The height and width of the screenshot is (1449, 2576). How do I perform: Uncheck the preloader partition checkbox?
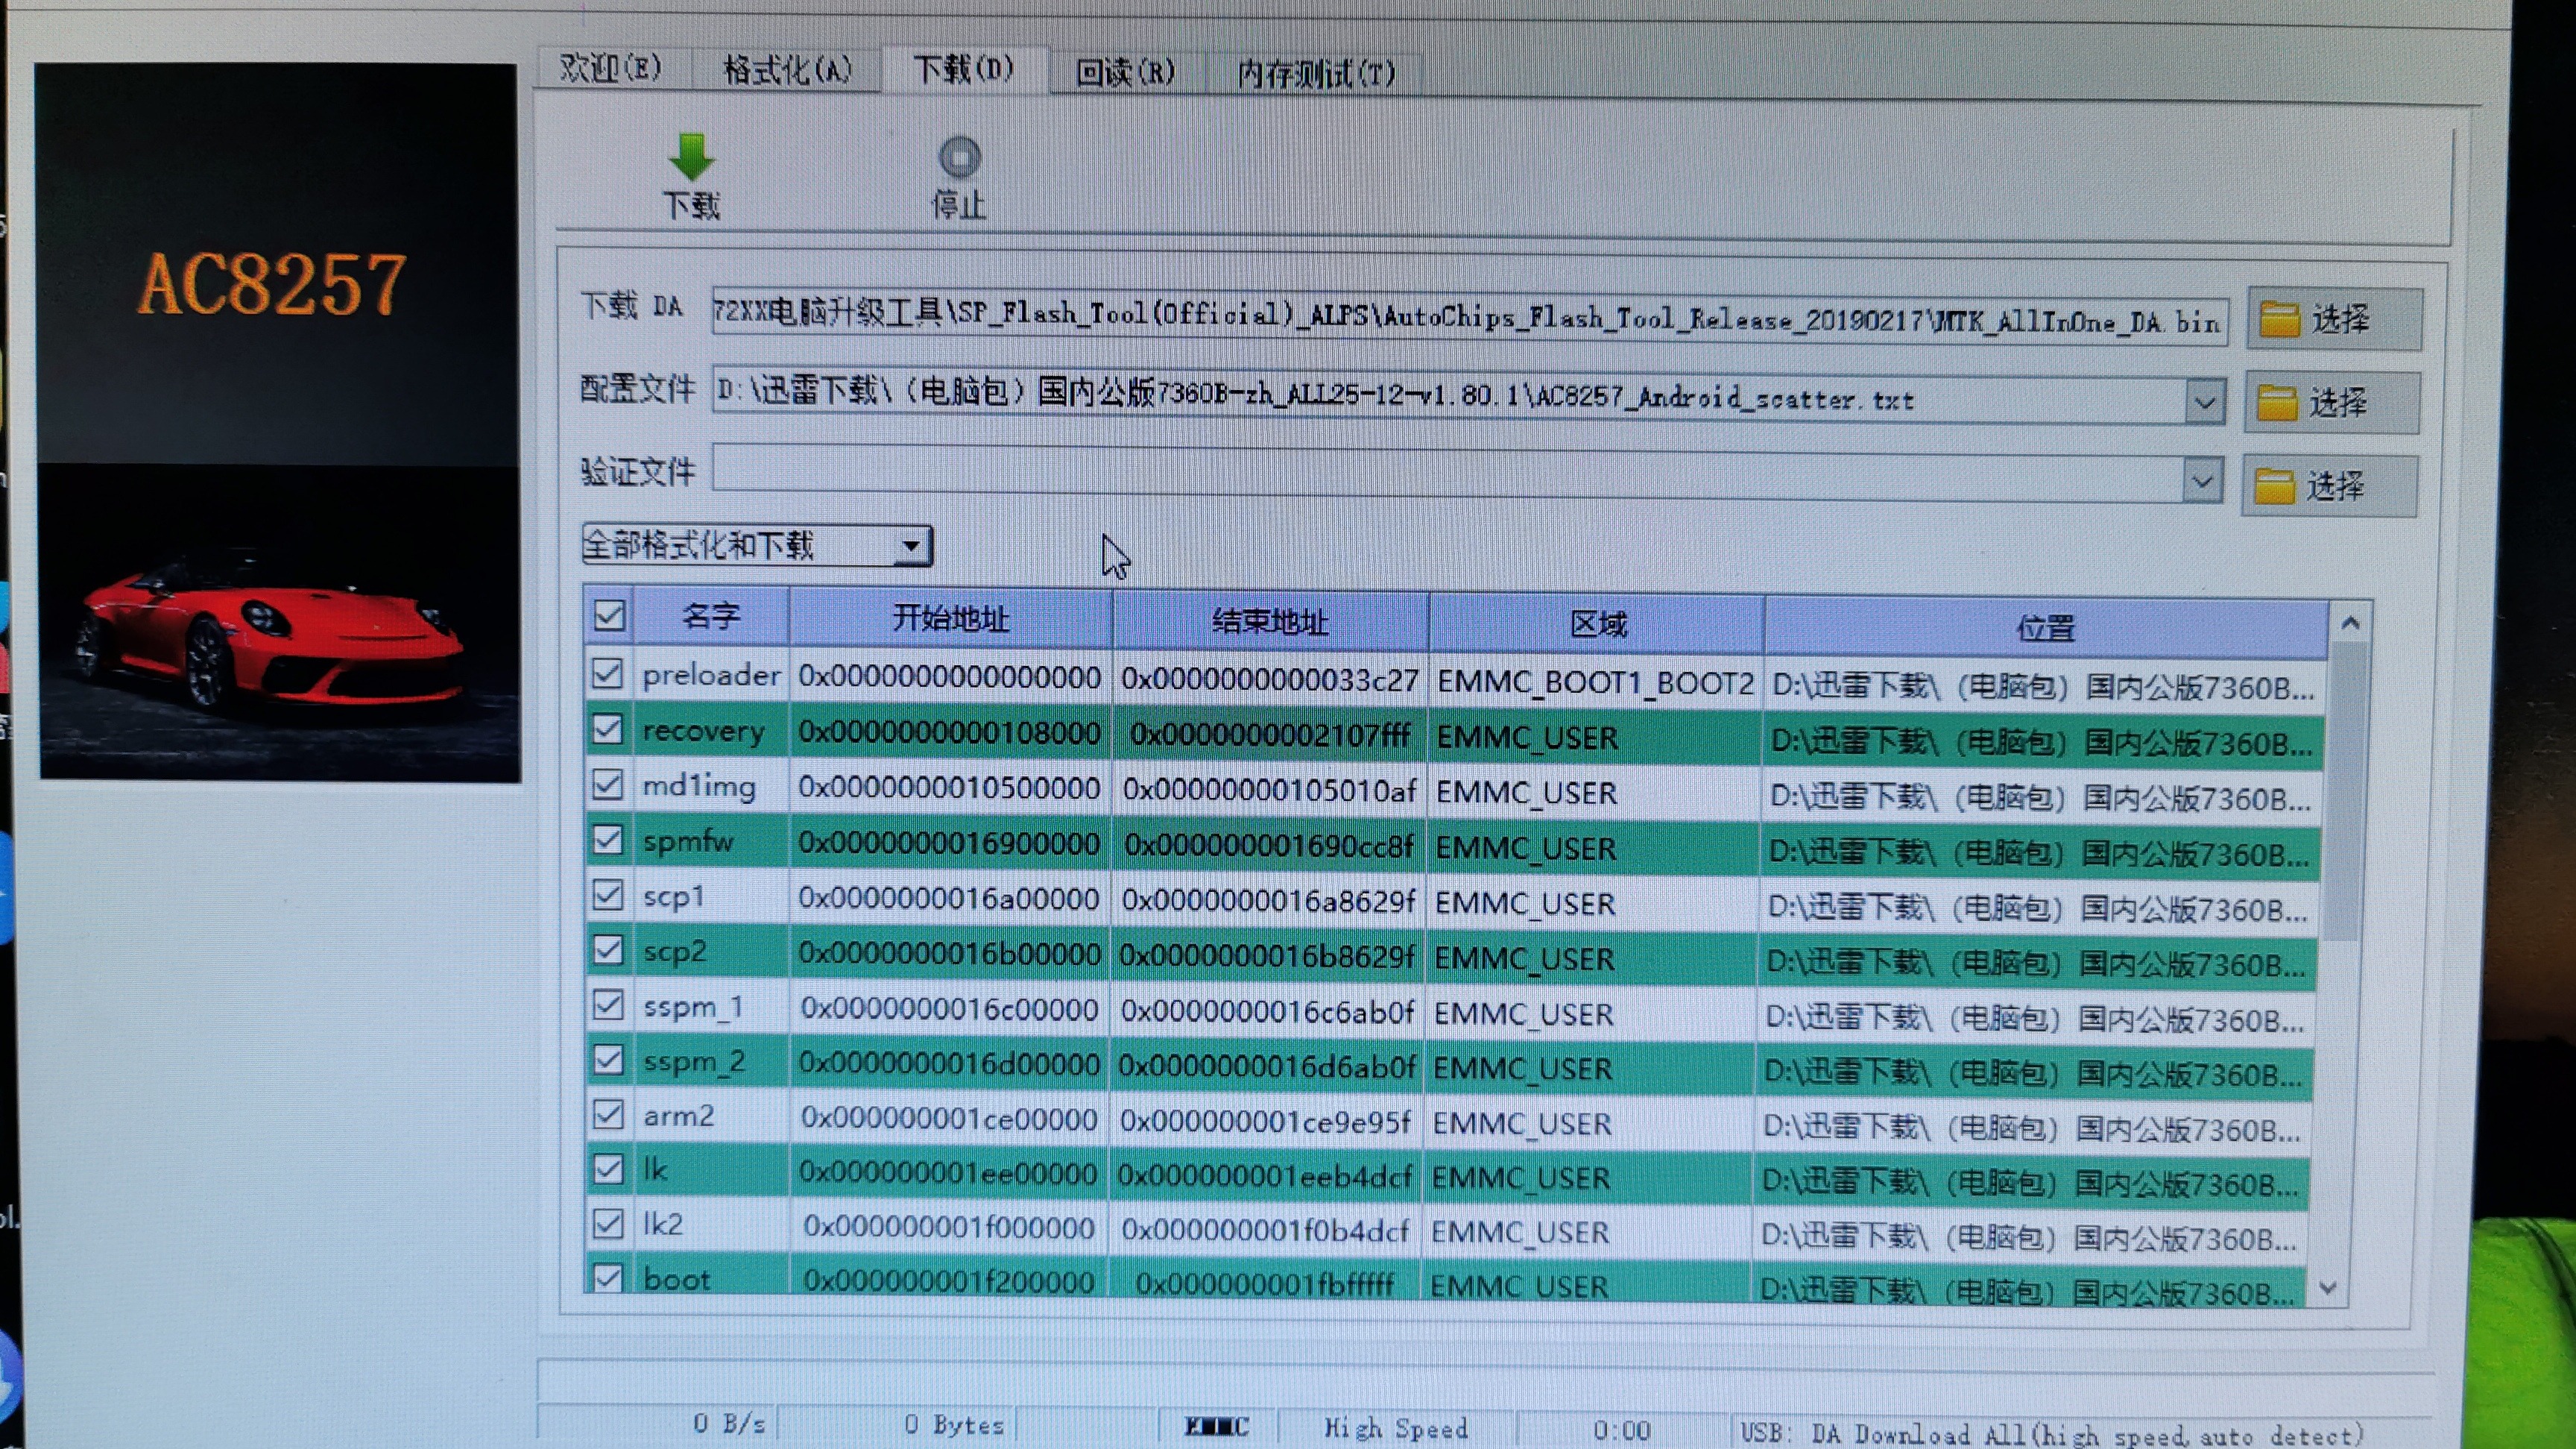(607, 673)
